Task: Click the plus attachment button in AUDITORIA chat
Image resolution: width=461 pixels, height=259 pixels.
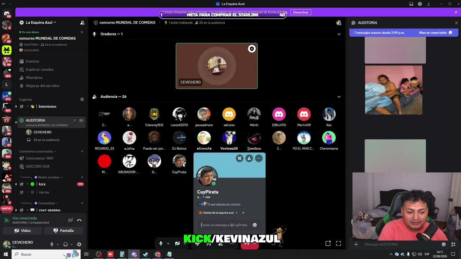Action: 356,244
